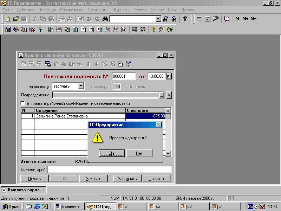This screenshot has width=281, height=211.
Task: Click the arrow-with-question context help icon
Action: (128, 64)
